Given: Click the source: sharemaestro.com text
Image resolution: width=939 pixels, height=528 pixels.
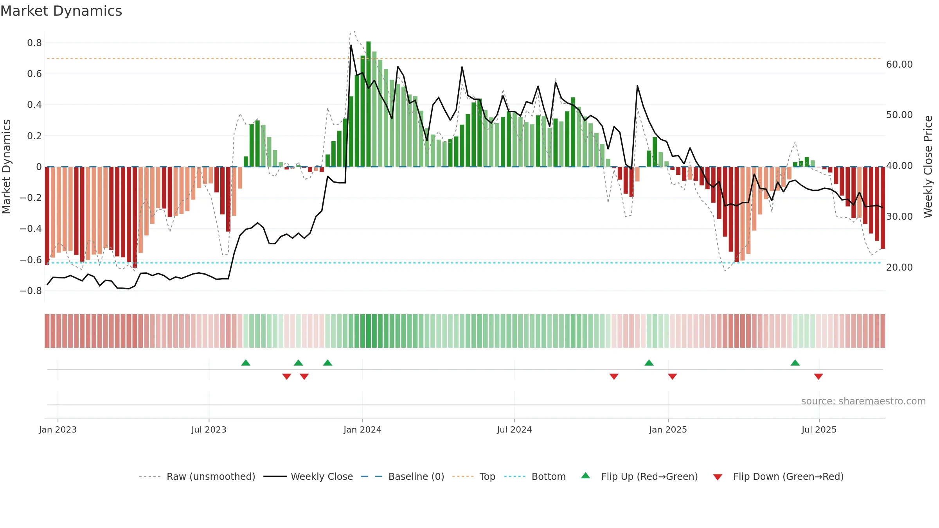Looking at the screenshot, I should [863, 401].
